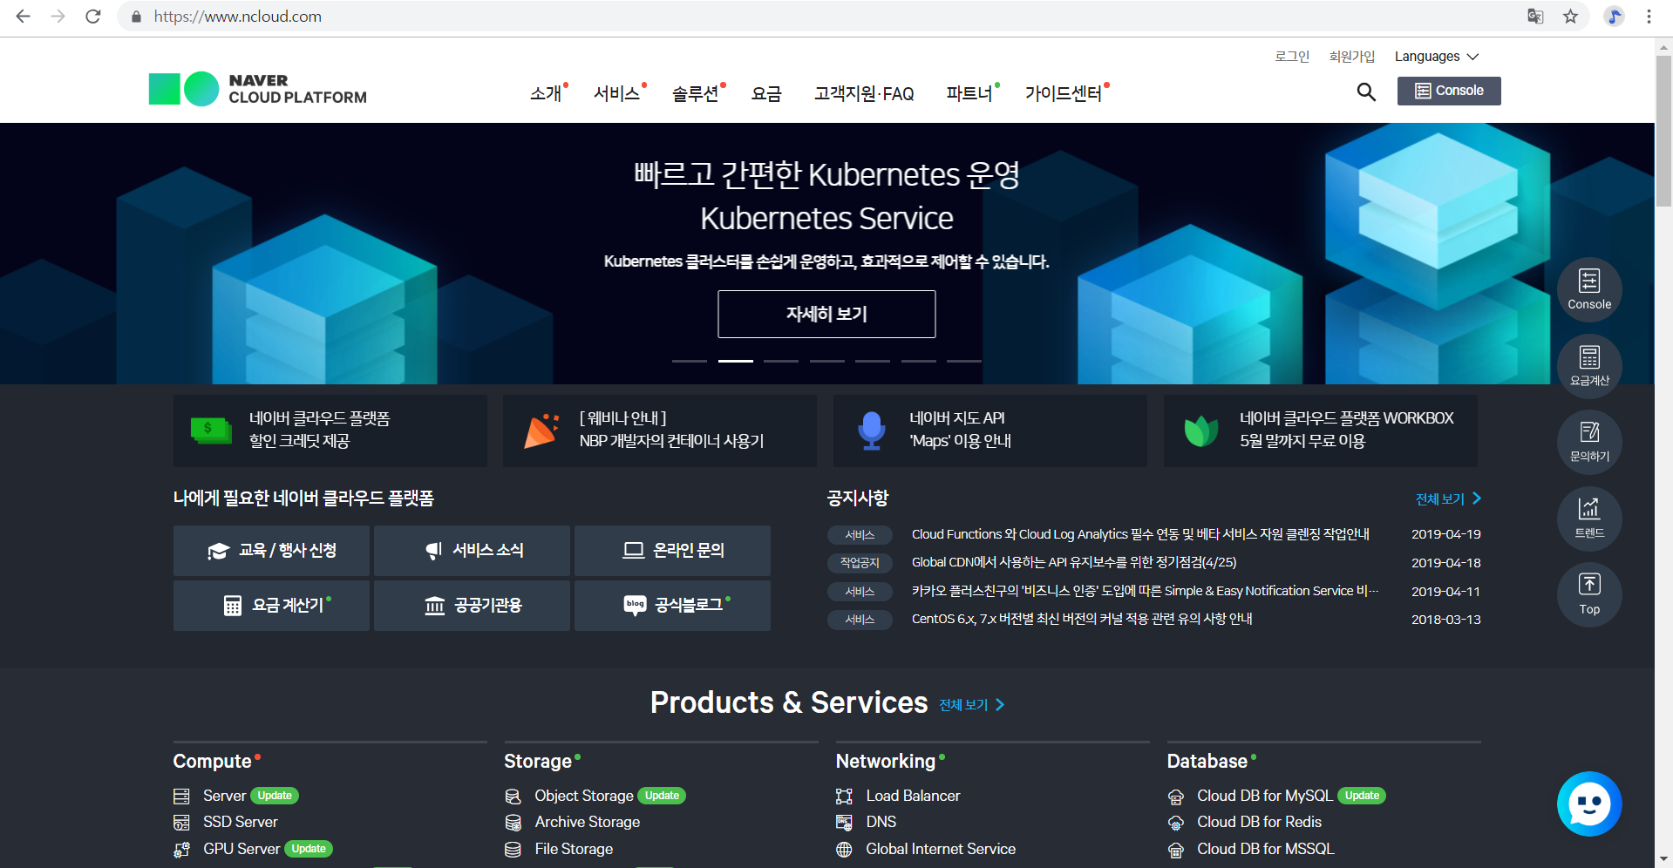Open Cloud Functions cleanup notice

[x=1140, y=534]
